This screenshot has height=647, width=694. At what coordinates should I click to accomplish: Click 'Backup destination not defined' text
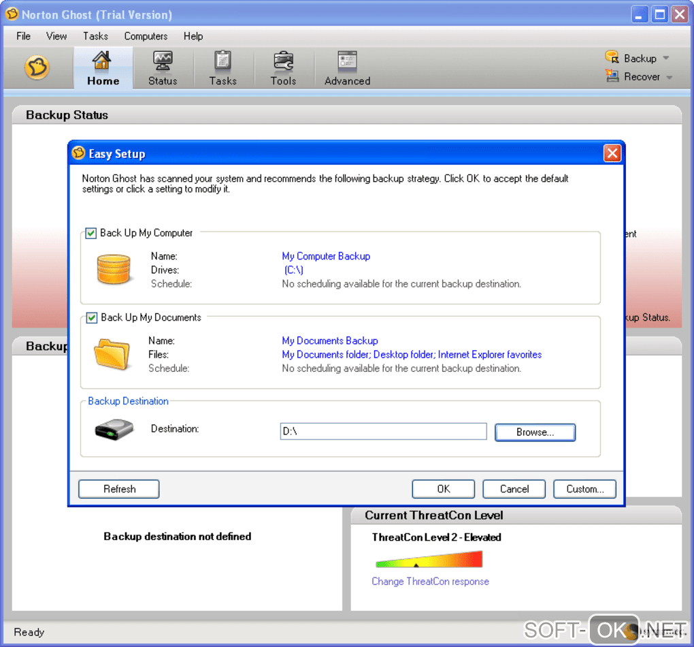[x=177, y=537]
